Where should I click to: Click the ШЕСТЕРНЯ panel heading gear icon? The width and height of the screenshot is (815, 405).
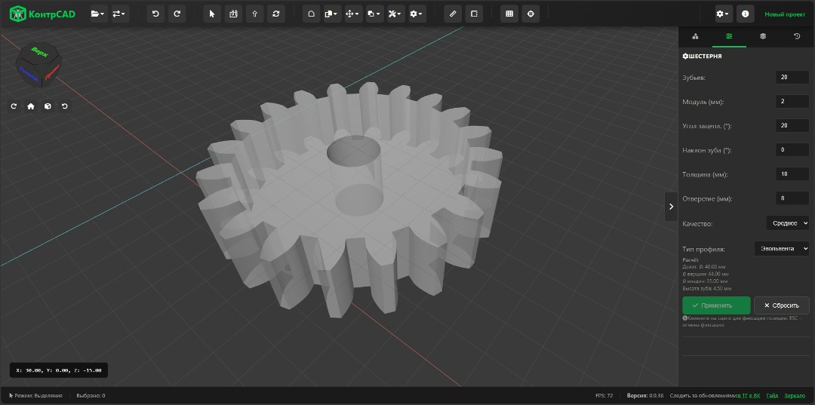coord(685,56)
